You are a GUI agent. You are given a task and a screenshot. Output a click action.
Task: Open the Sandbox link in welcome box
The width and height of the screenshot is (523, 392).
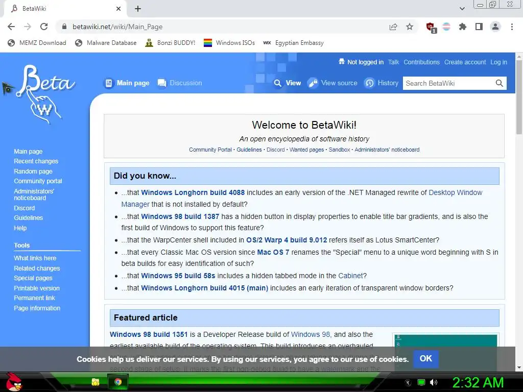(339, 150)
